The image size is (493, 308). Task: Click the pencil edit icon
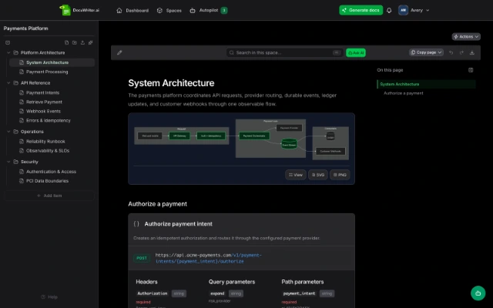pos(119,52)
